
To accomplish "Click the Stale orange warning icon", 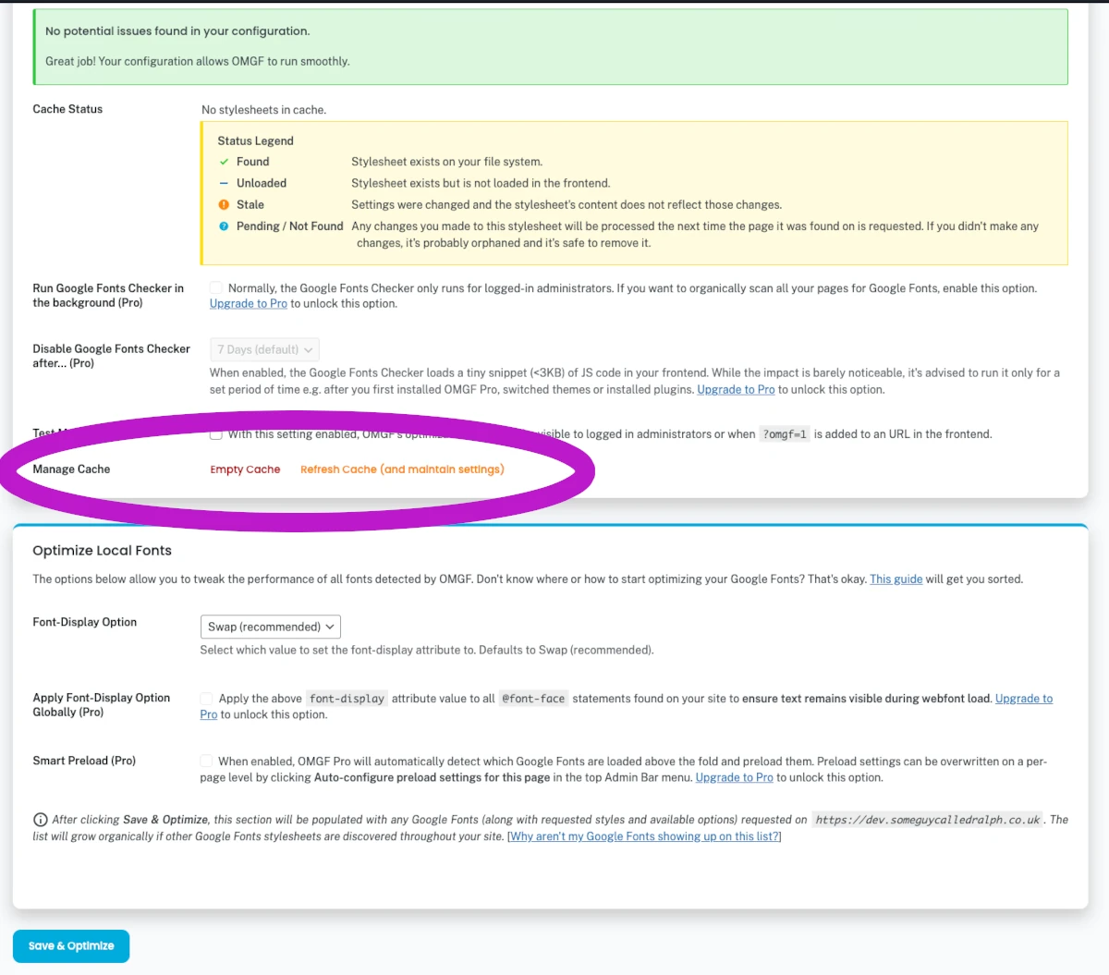I will 224,205.
